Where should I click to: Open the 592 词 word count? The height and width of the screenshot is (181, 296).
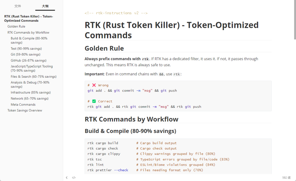click(x=286, y=178)
